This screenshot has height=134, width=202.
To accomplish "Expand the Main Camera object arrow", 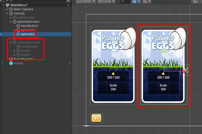I will 7,9.
